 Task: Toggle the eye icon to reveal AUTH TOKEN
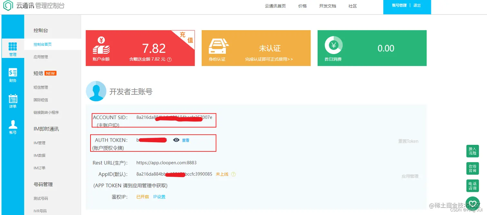pos(176,140)
